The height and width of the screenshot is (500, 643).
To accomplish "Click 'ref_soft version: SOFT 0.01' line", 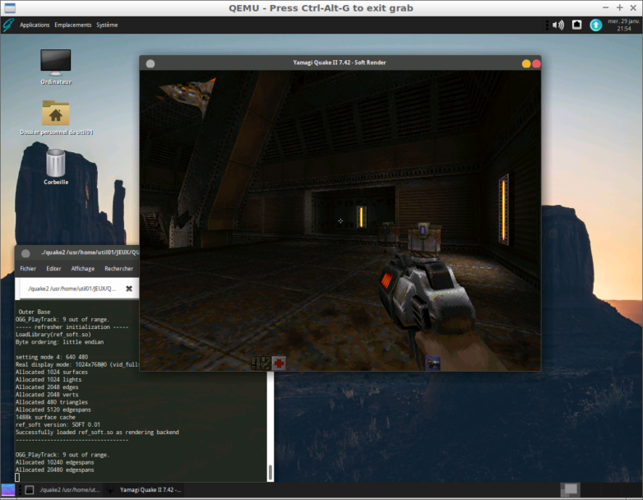I will (x=58, y=425).
